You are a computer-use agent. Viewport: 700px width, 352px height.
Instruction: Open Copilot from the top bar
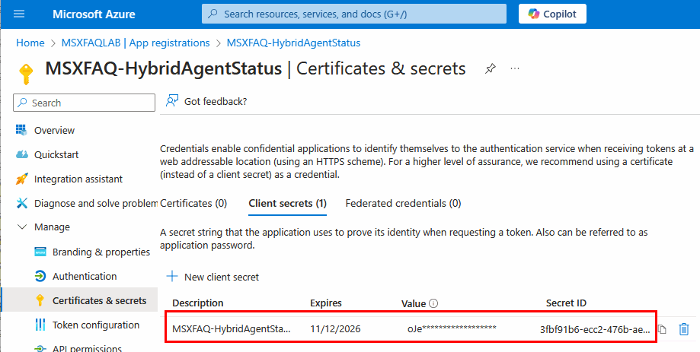(552, 14)
